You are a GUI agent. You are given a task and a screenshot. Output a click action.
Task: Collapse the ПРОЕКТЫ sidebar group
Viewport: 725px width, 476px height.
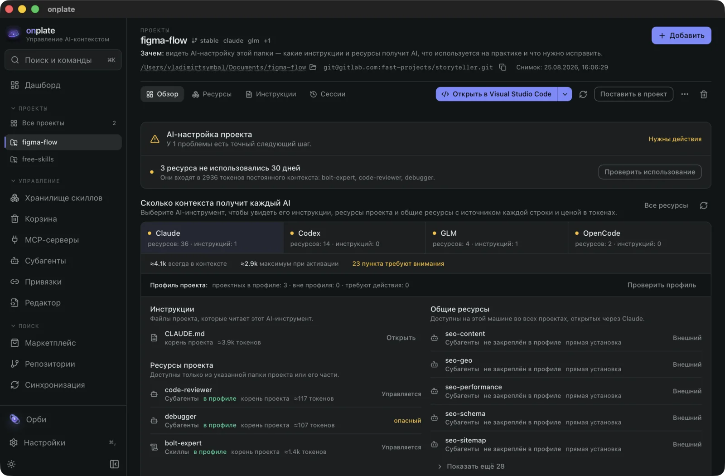point(29,109)
